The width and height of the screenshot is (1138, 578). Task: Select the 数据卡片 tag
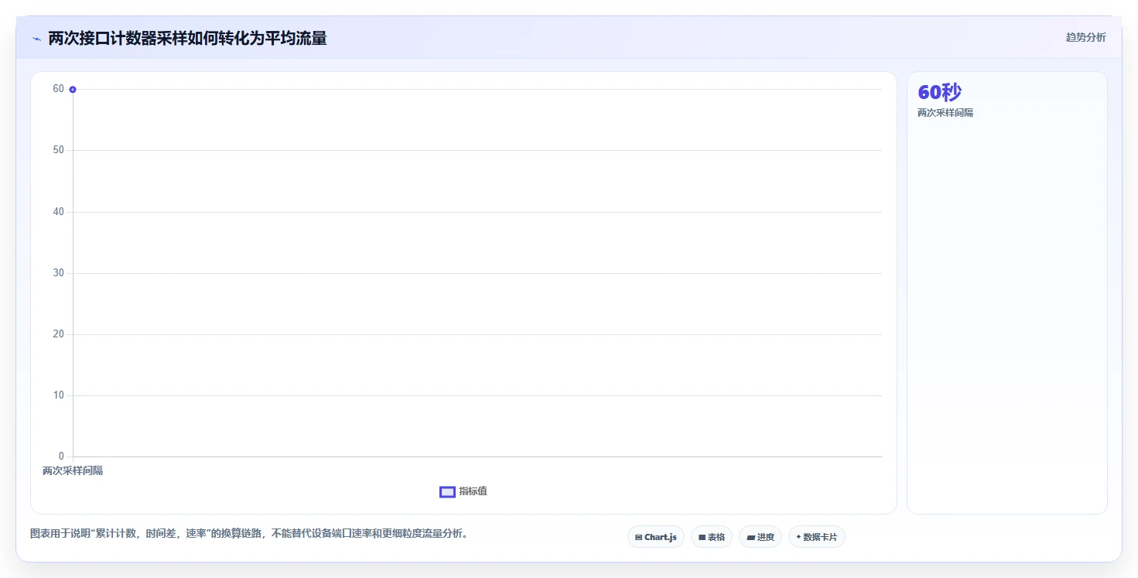pos(817,537)
